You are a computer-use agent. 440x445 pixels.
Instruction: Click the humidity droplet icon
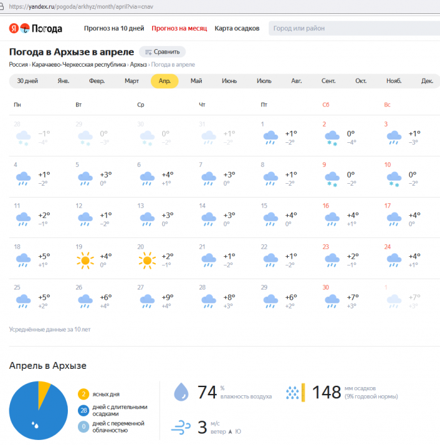[x=181, y=392]
